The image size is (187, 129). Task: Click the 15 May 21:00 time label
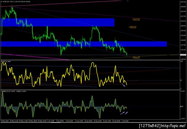coord(14,121)
